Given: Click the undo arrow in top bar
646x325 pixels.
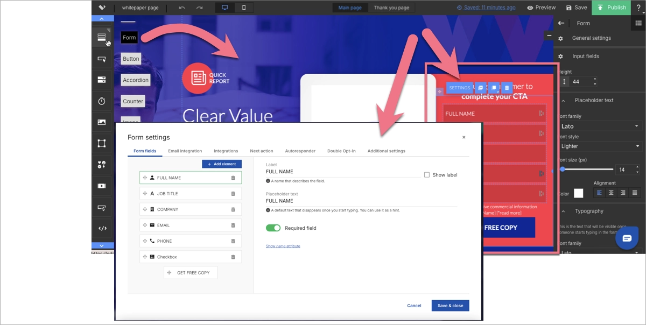Looking at the screenshot, I should coord(182,8).
